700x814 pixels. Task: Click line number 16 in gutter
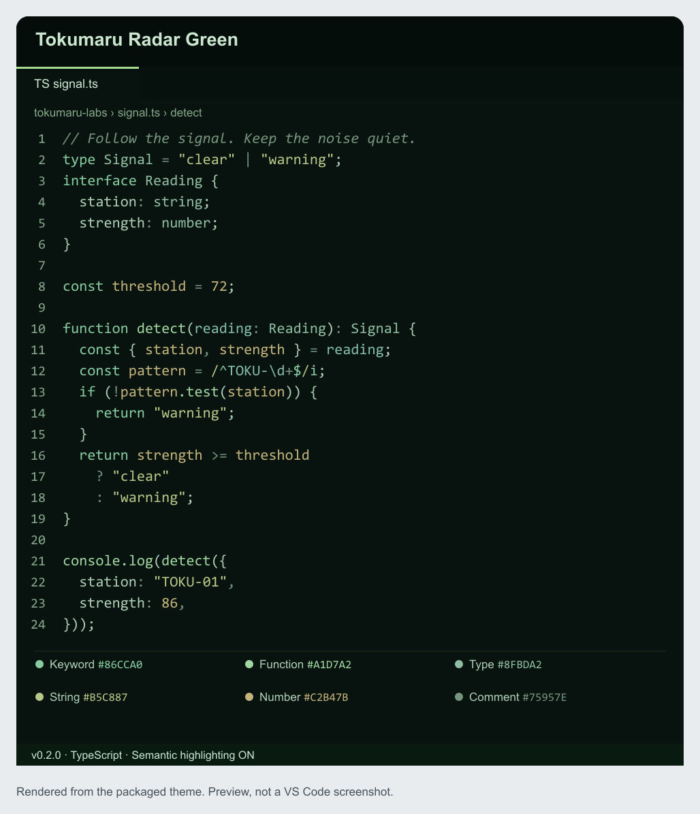(38, 456)
